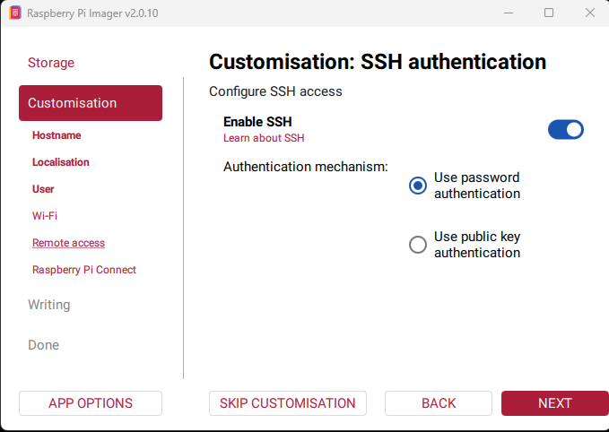Open the Wi-Fi settings page

click(45, 216)
